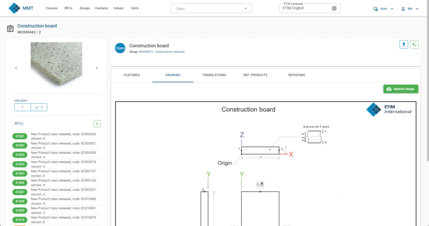The height and width of the screenshot is (226, 429).
Task: Click Upload image button
Action: [400, 89]
